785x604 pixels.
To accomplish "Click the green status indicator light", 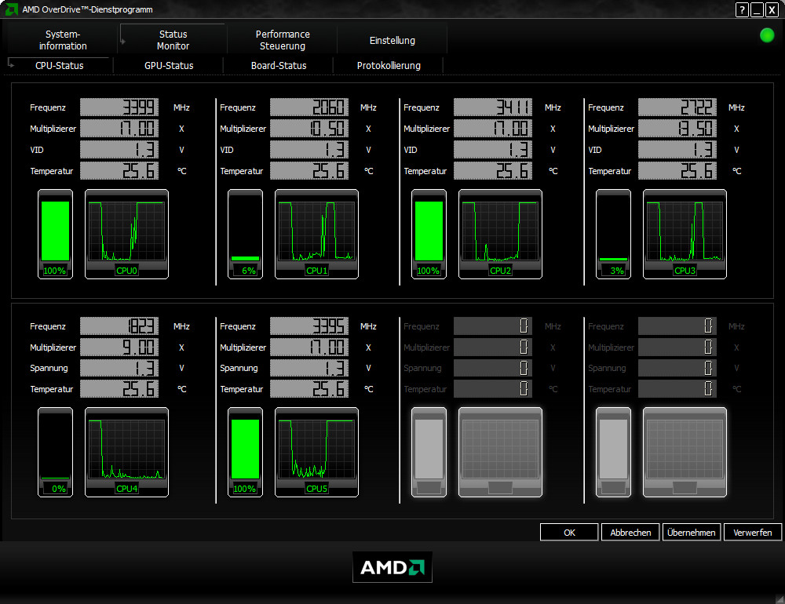I will (x=767, y=35).
